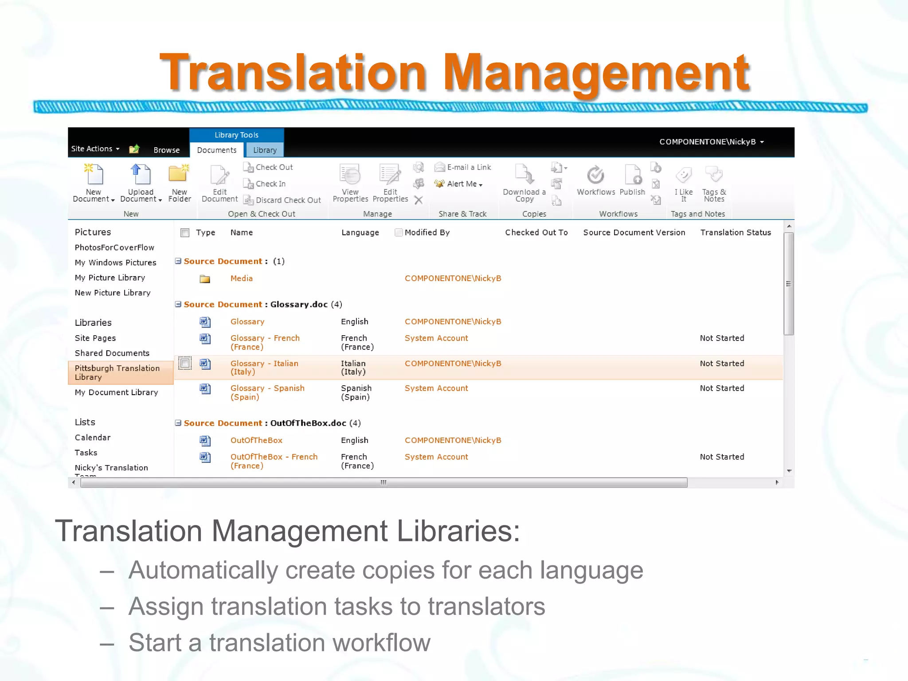Sort by Source Document Version column header
The height and width of the screenshot is (681, 908).
[x=634, y=232]
